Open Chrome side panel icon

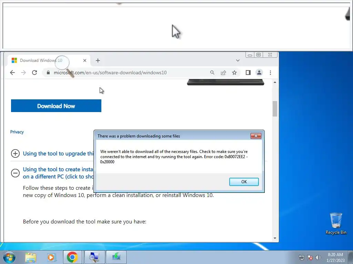248,73
